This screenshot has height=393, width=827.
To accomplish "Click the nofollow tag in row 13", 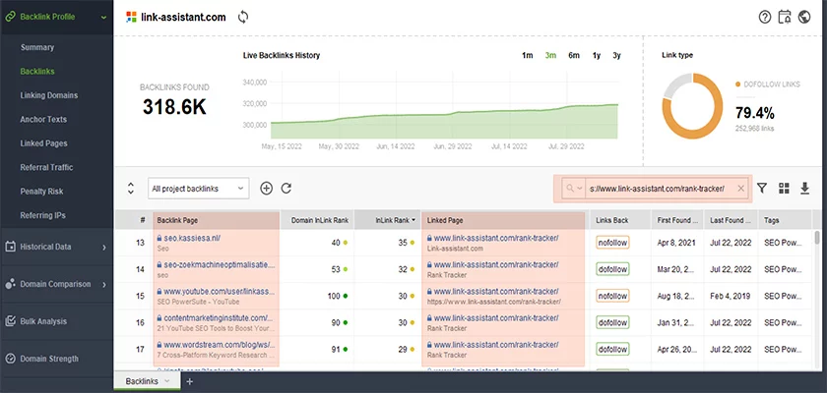I will click(x=612, y=243).
